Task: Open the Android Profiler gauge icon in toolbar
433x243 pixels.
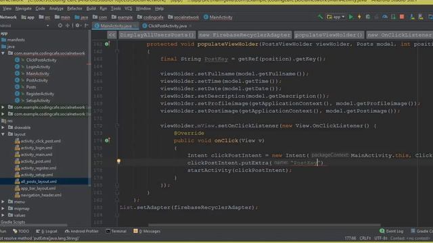Action: pos(385,17)
